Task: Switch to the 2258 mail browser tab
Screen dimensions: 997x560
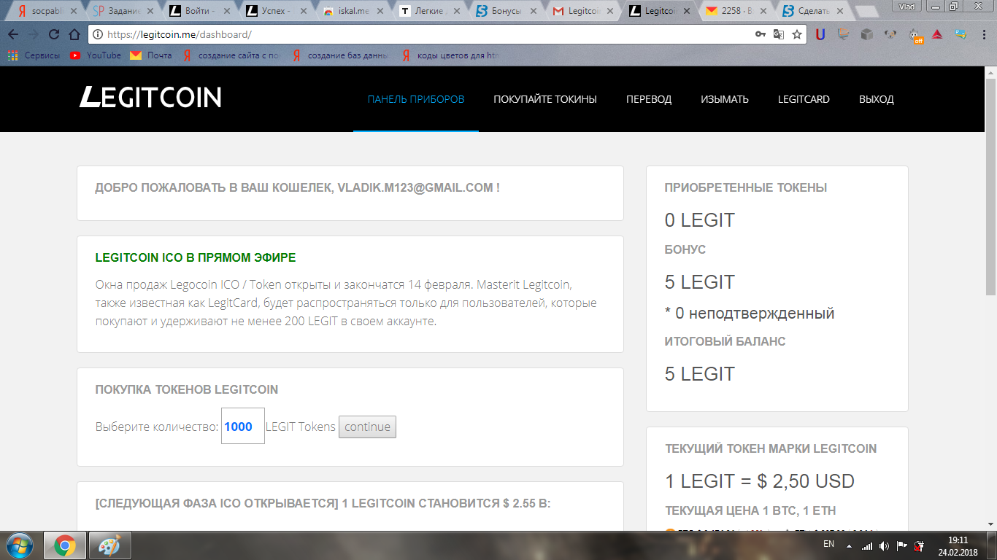Action: (734, 12)
